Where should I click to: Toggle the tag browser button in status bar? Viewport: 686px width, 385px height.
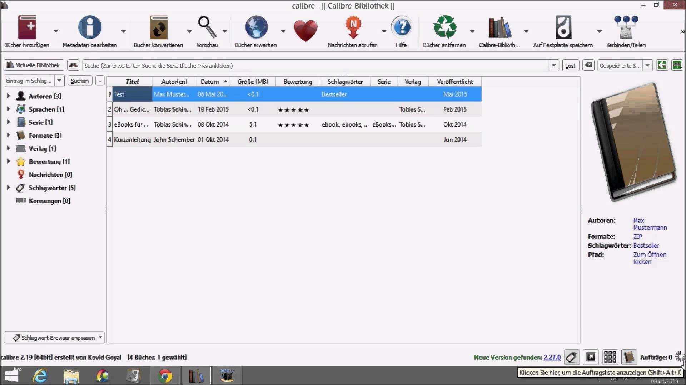(572, 357)
